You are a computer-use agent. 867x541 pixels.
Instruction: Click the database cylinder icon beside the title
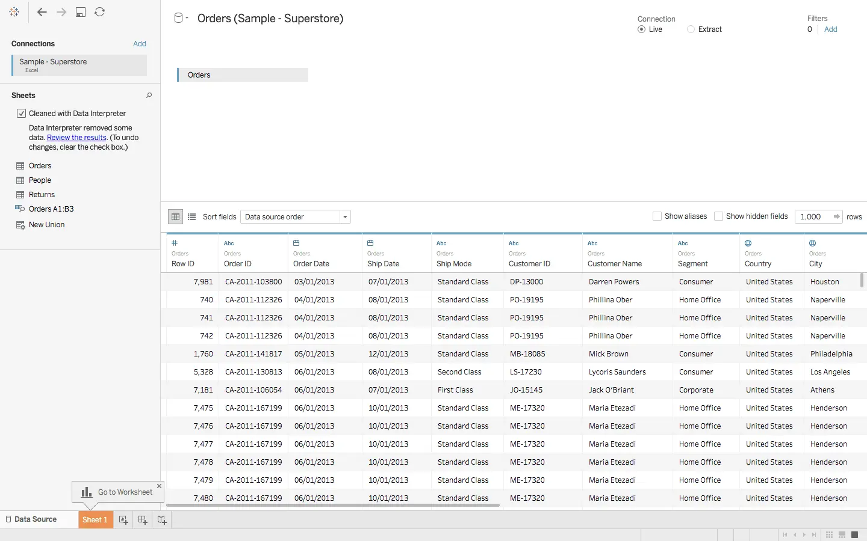pos(178,18)
